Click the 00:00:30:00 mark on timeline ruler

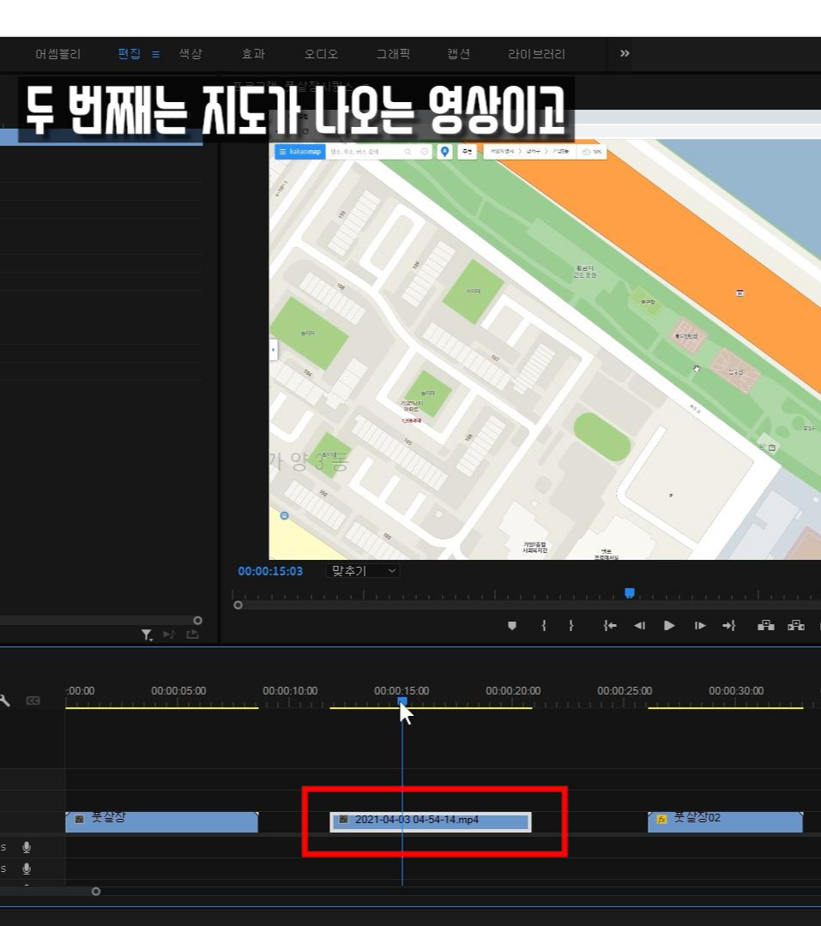pyautogui.click(x=736, y=690)
